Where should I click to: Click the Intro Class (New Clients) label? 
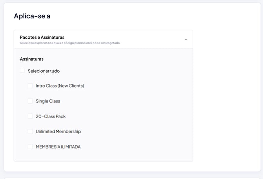60,86
